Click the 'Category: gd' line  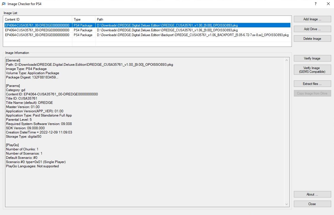click(16, 90)
